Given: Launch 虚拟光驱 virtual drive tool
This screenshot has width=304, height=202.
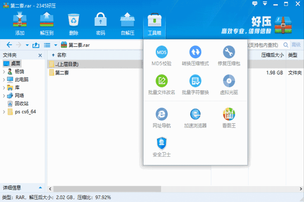Looking at the screenshot, I should tap(229, 85).
